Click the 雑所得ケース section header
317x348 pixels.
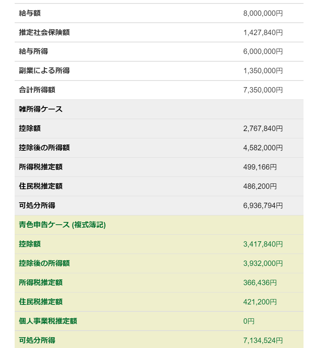[x=40, y=109]
